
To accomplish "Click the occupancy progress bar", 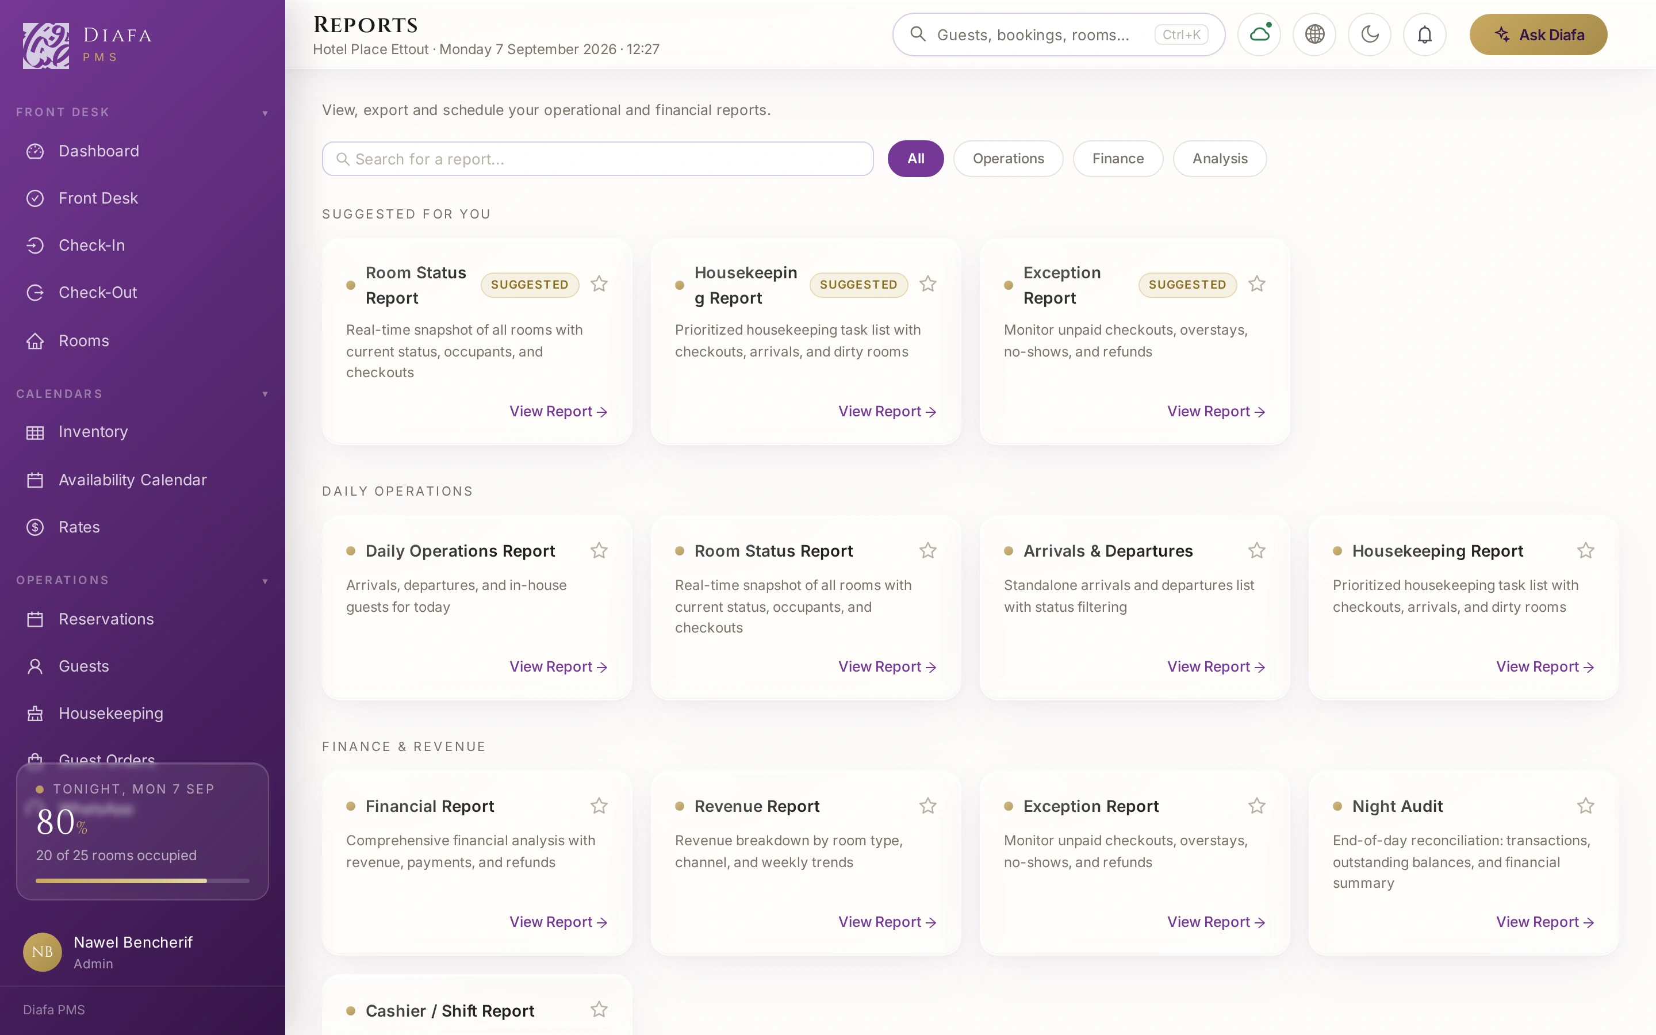I will pos(143,881).
